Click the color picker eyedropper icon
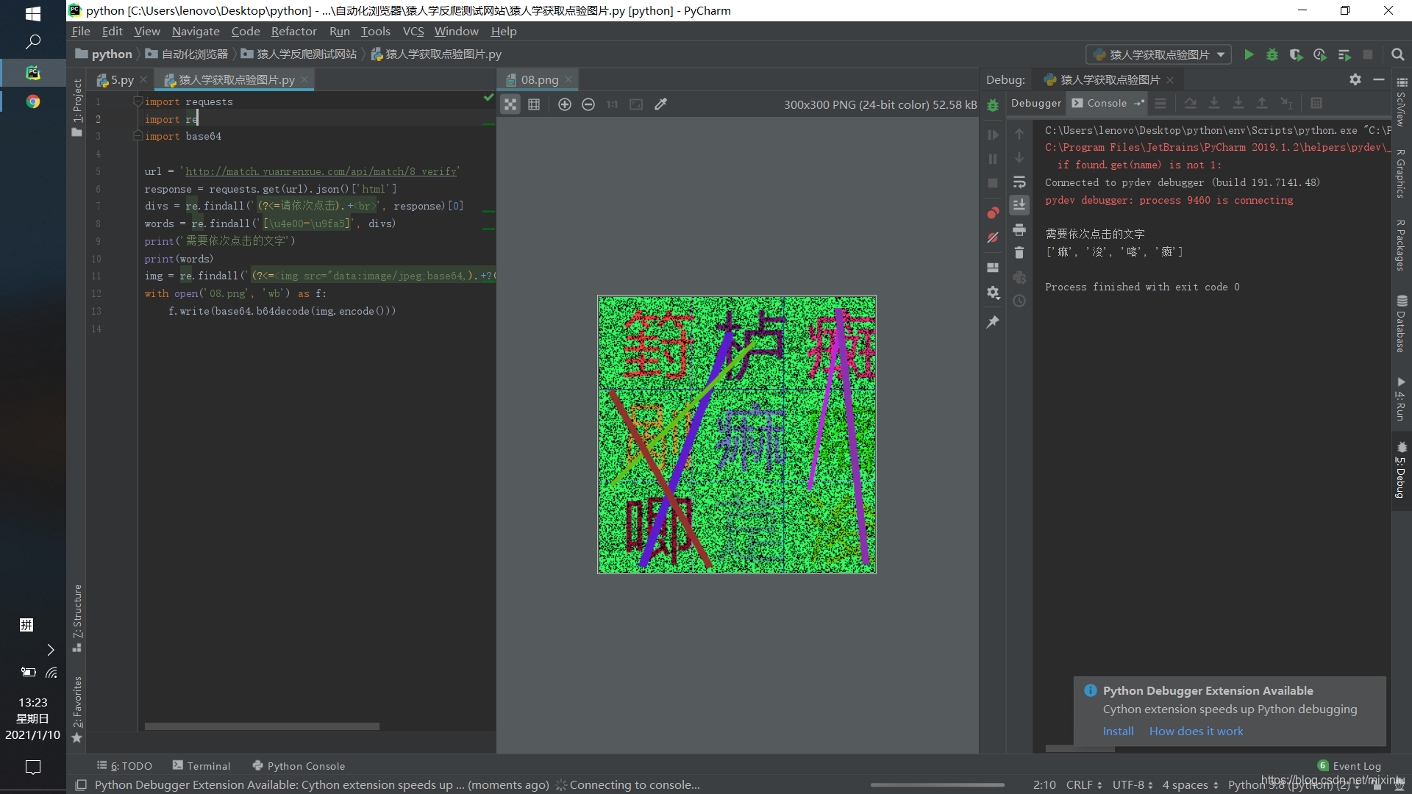 point(660,104)
